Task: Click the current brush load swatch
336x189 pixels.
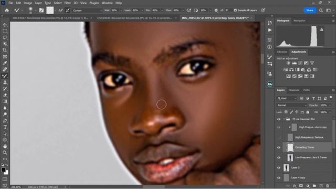Action: [x=50, y=10]
